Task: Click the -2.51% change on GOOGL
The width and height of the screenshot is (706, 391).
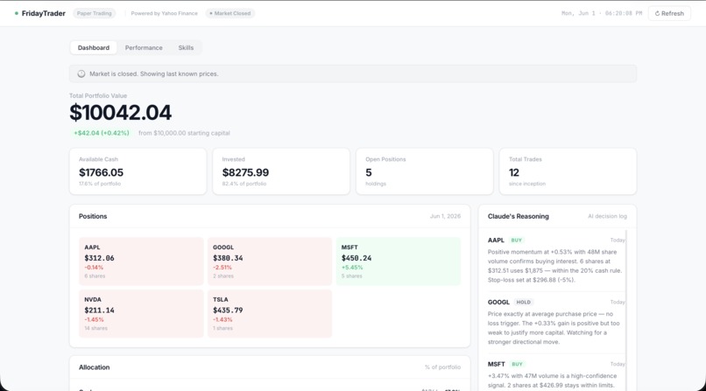Action: (222, 268)
